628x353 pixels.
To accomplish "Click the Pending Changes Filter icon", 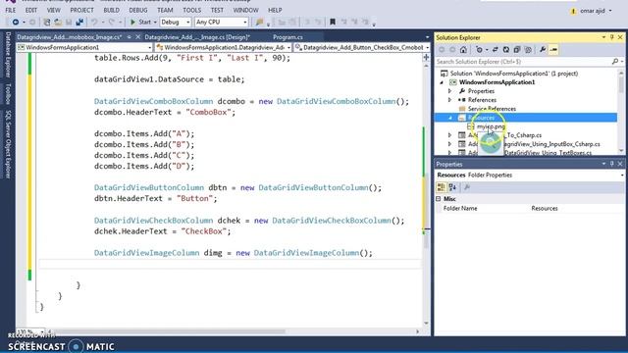I will (x=479, y=50).
